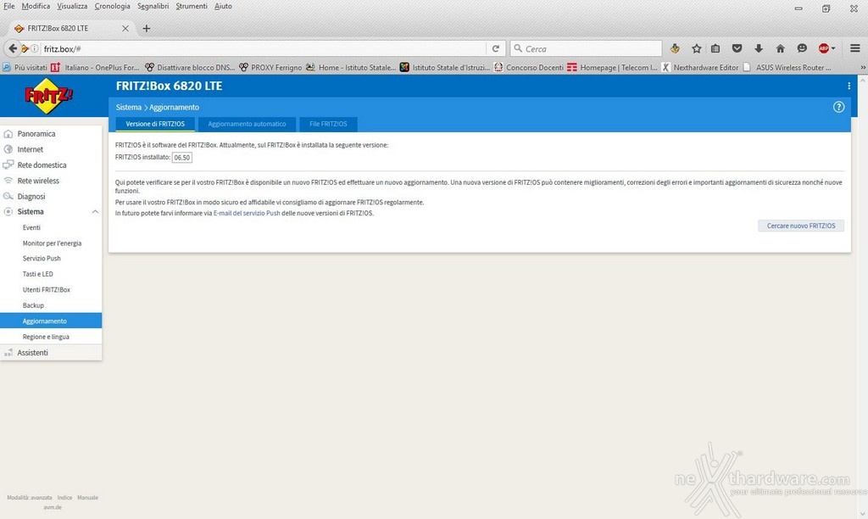Follow E-mail del servizio Push link
The height and width of the screenshot is (519, 868).
point(247,213)
